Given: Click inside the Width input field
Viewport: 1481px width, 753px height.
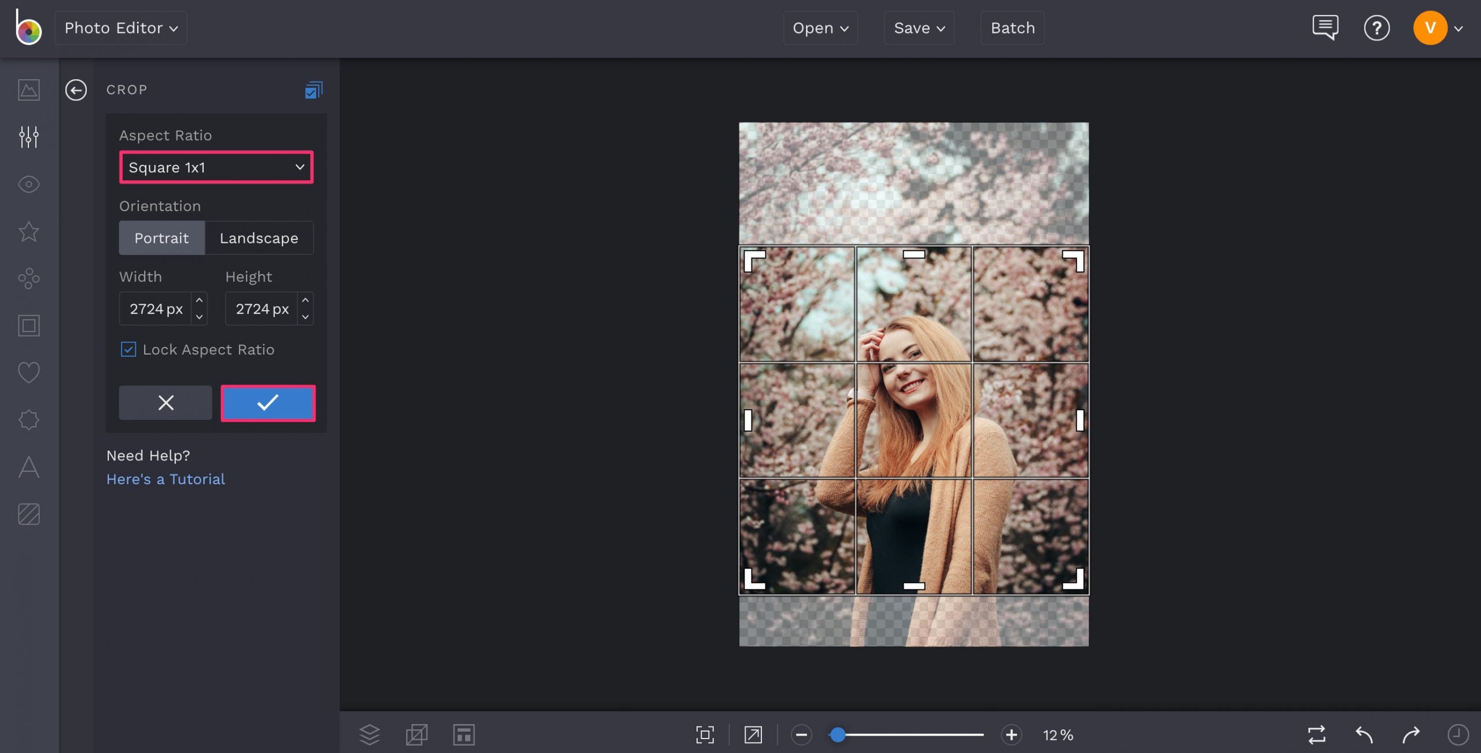Looking at the screenshot, I should [156, 308].
